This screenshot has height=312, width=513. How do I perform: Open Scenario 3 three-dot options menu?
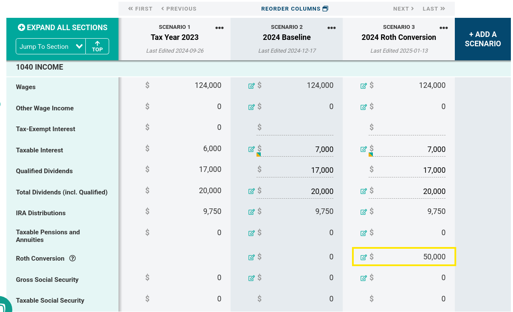click(x=443, y=28)
